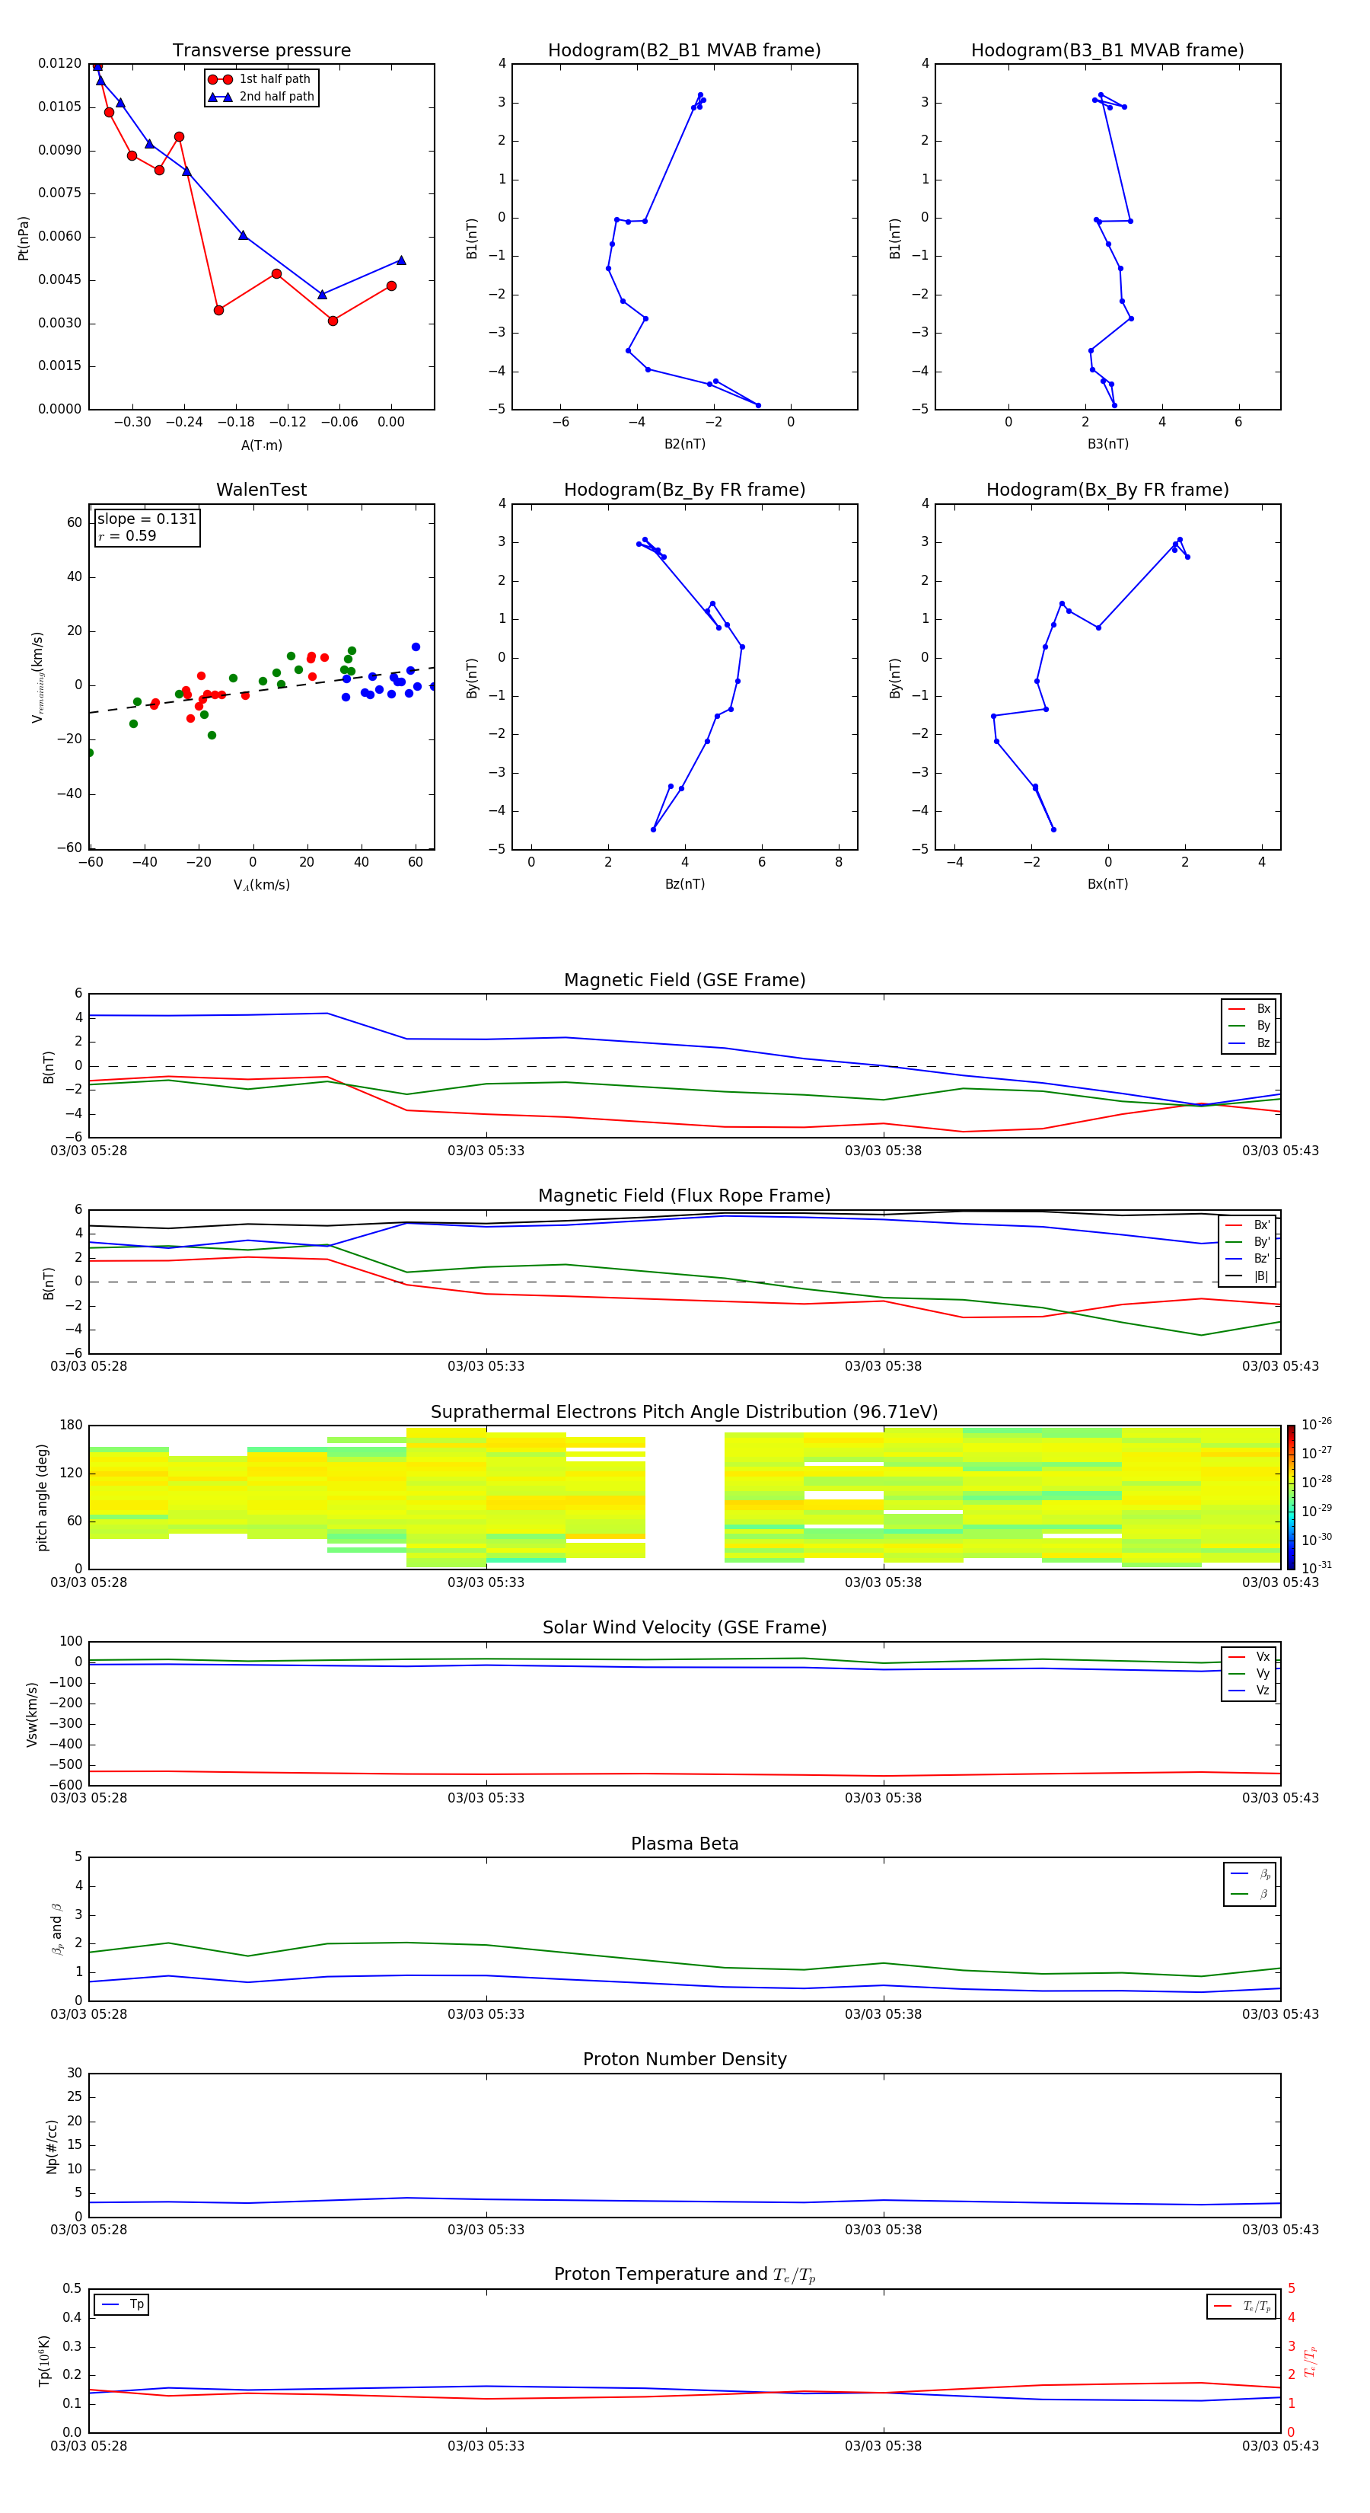
Task: Click the "Np(#/cc)" y-axis label
Action: (x=52, y=2146)
